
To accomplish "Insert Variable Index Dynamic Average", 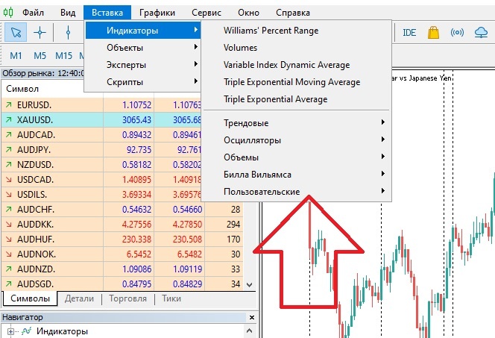I will pyautogui.click(x=296, y=65).
